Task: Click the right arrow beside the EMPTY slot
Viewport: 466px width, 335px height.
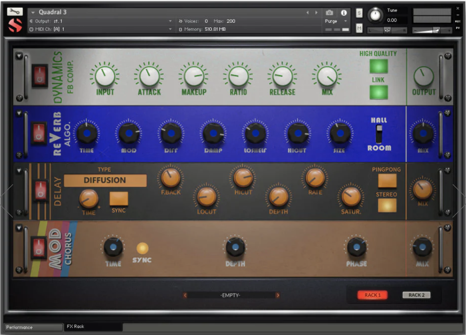Action: coord(278,295)
